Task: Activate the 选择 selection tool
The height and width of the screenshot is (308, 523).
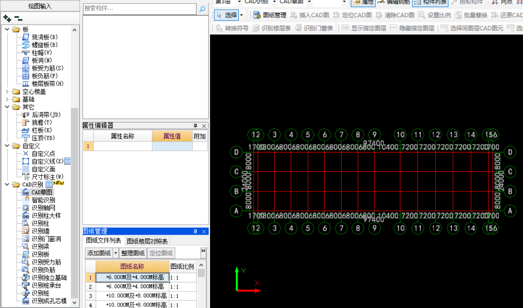Action: point(227,15)
